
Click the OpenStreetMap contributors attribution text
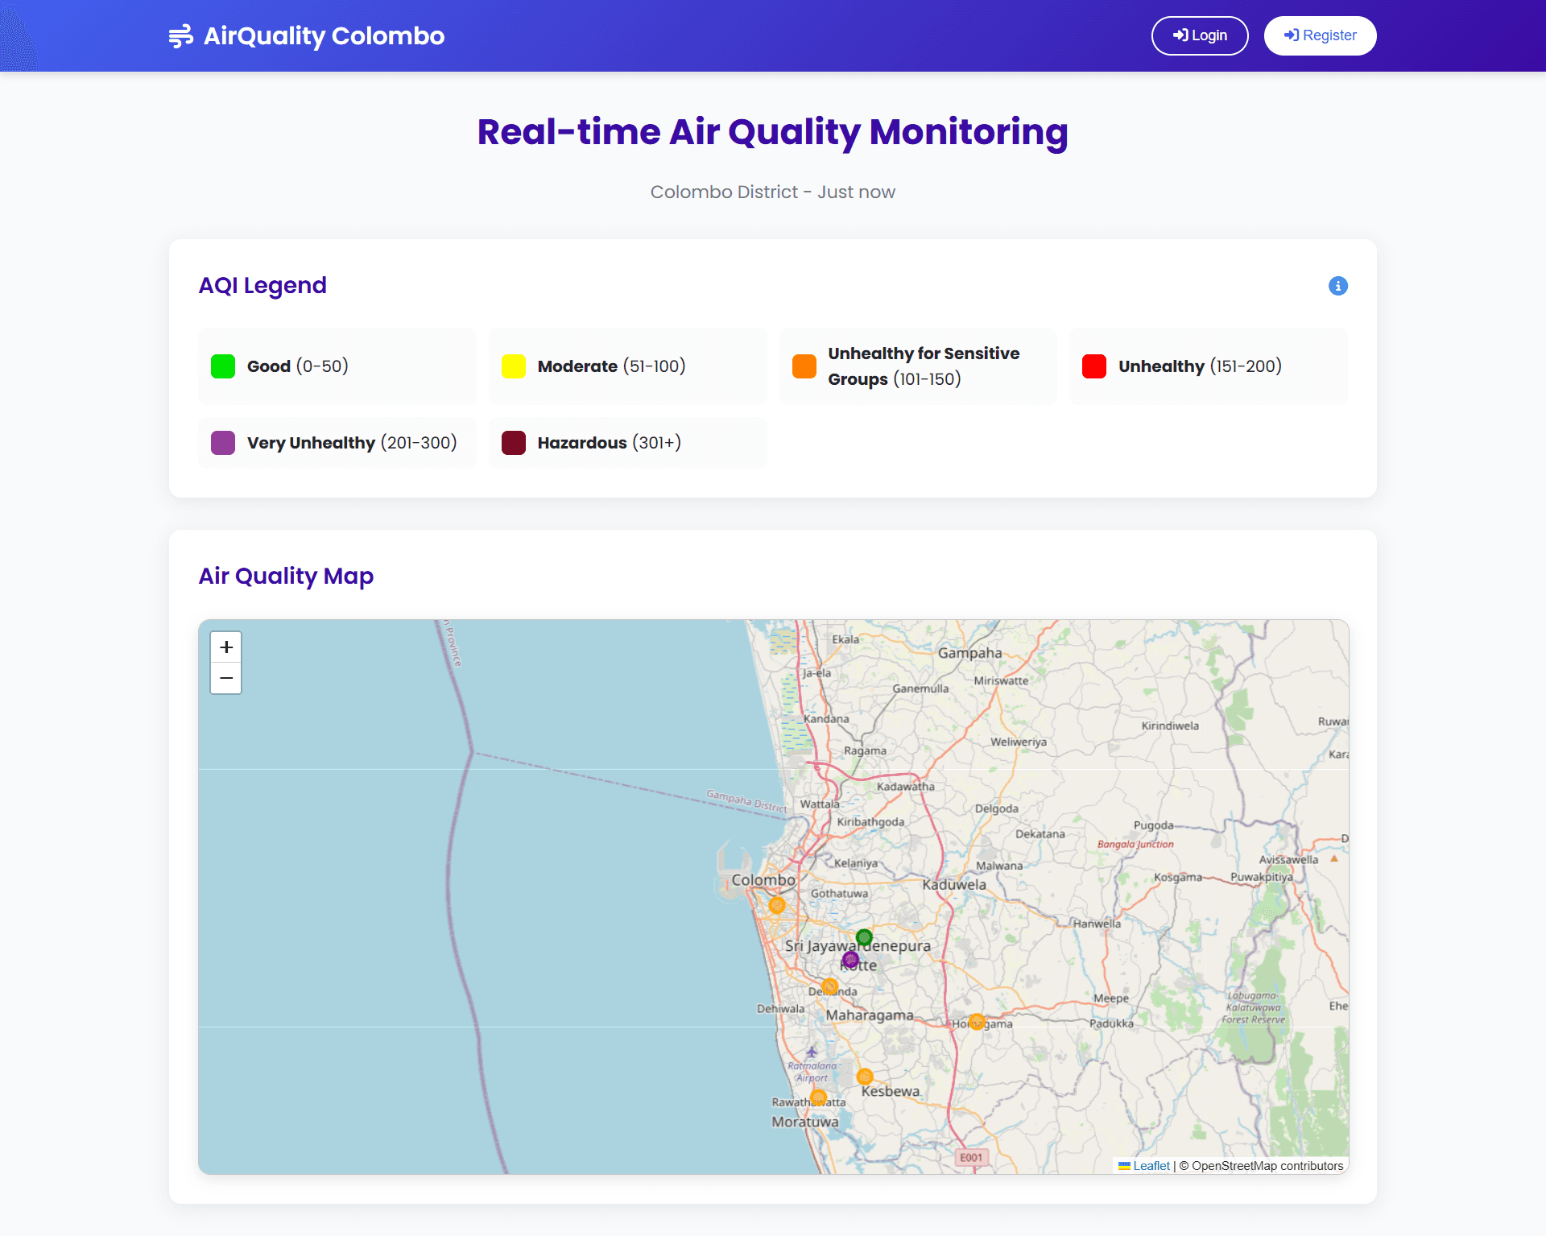pos(1262,1165)
